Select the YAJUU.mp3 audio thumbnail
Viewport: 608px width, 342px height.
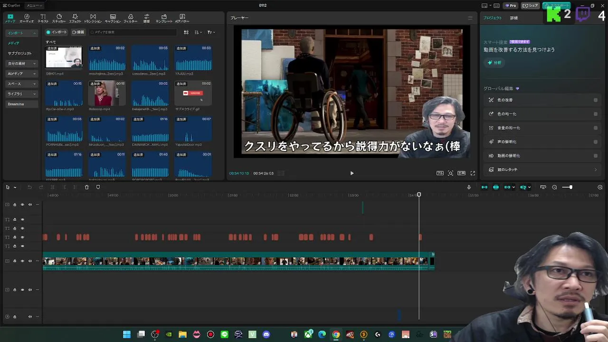point(193,58)
